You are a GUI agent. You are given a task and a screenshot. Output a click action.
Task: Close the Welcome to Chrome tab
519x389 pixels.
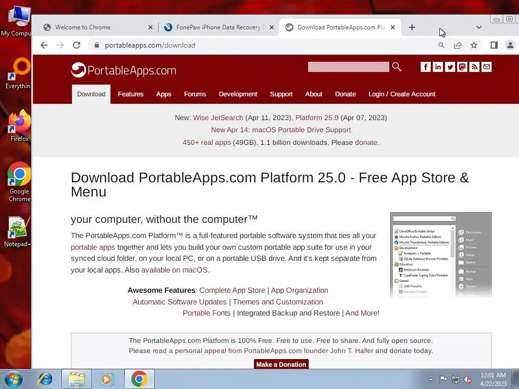[x=150, y=27]
